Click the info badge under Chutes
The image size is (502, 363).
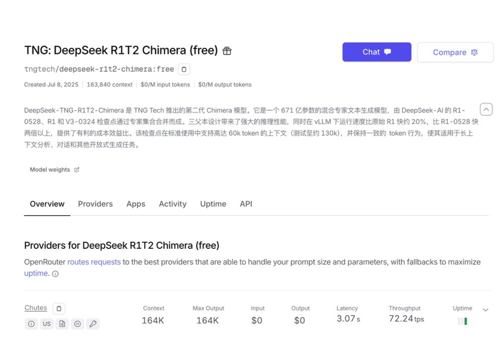(31, 324)
